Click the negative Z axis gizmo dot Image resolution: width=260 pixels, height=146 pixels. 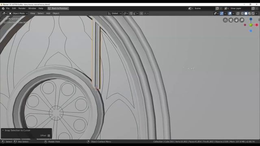pos(251,31)
